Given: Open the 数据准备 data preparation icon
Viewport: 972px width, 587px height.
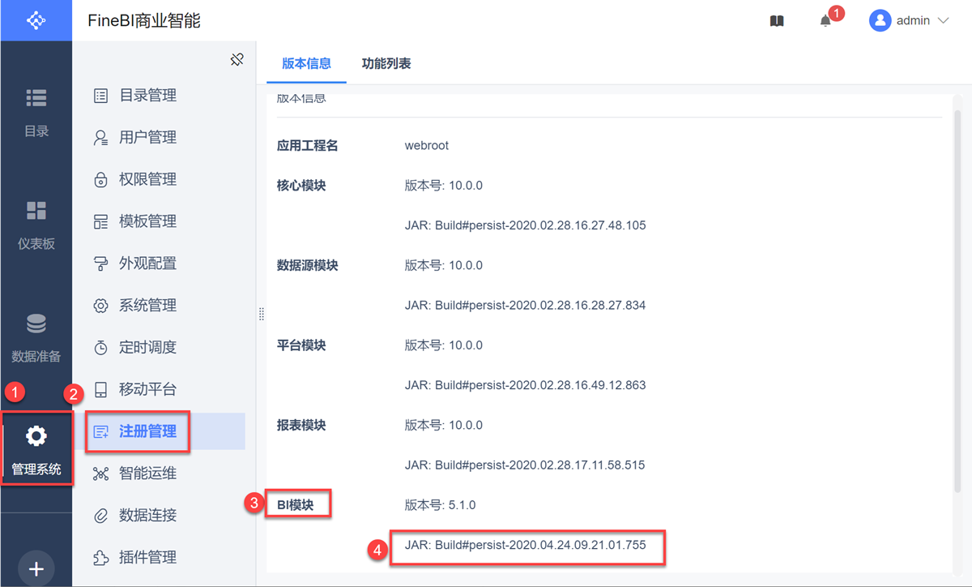Looking at the screenshot, I should point(36,323).
